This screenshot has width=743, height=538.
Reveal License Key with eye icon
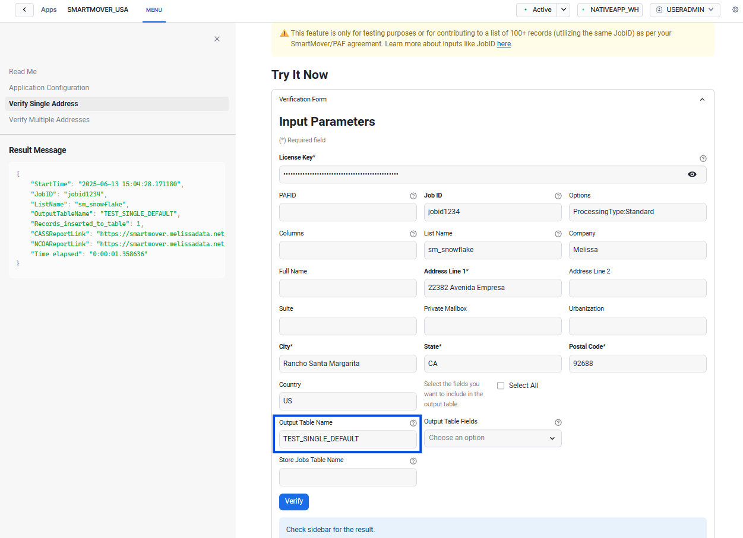(692, 174)
